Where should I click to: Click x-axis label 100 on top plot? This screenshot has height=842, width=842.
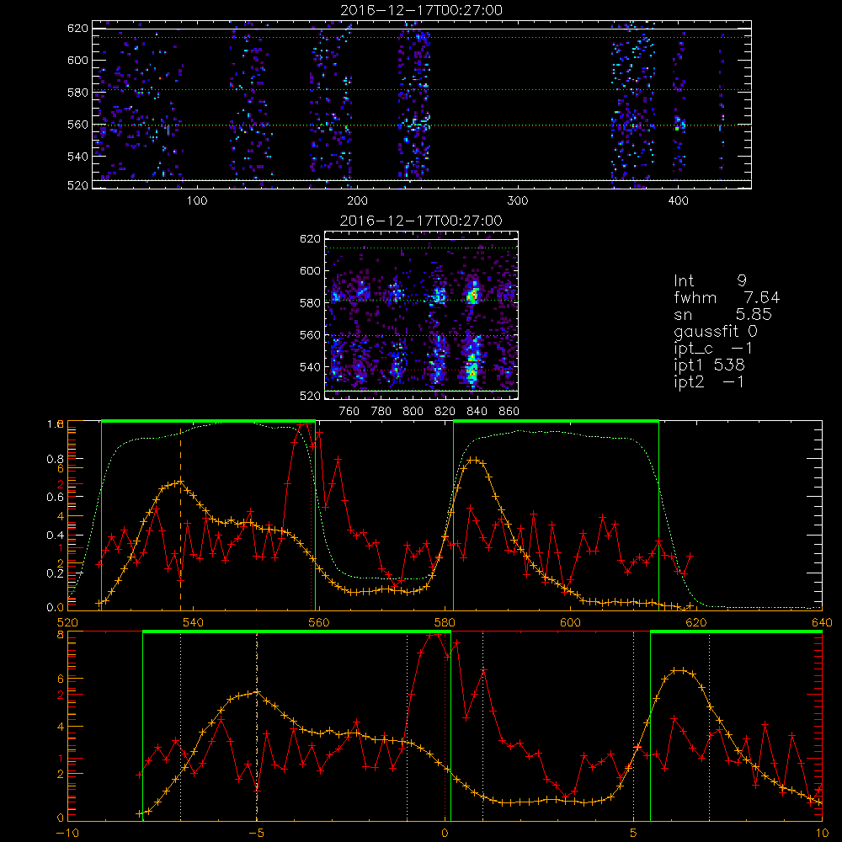tap(197, 201)
